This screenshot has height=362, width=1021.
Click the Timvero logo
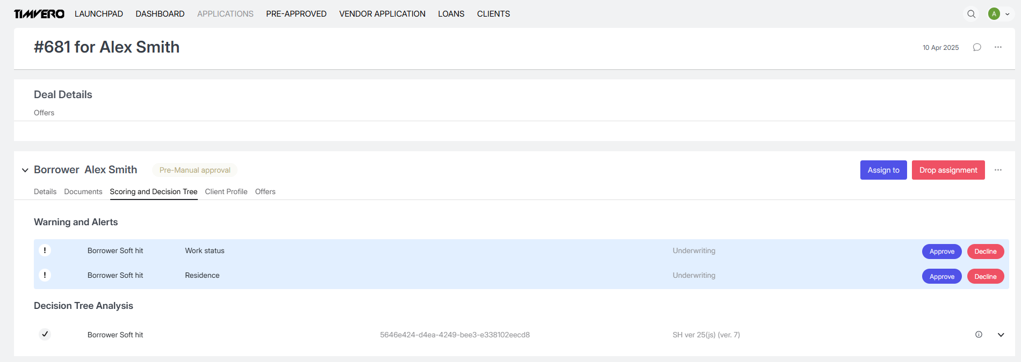(39, 14)
